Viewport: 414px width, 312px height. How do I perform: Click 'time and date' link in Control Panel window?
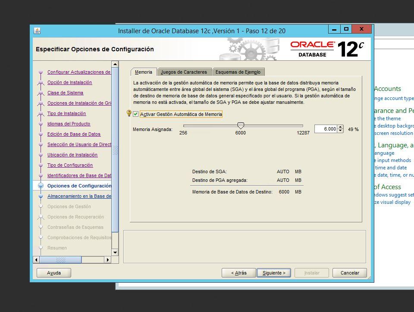[391, 168]
